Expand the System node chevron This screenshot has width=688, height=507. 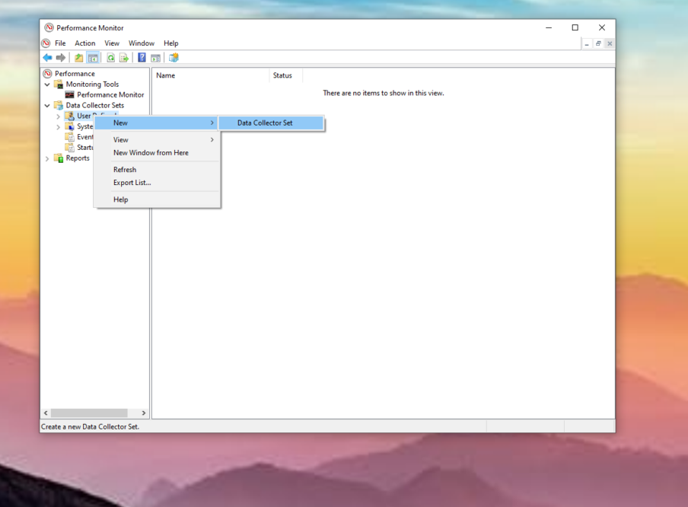coord(58,126)
